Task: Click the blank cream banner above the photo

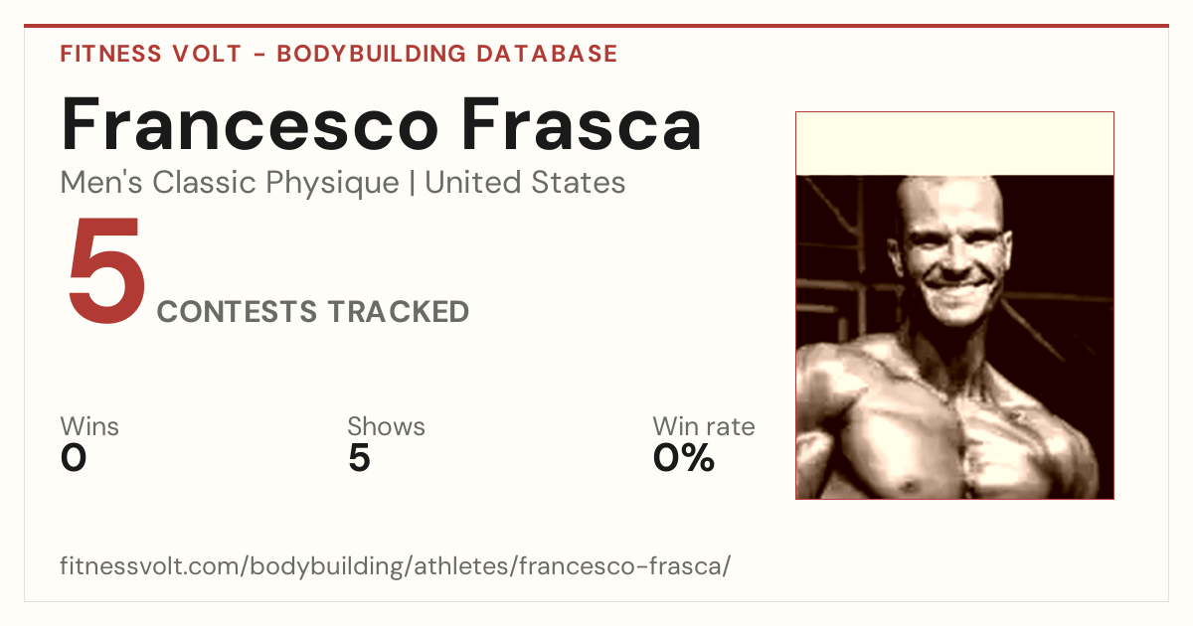Action: point(954,144)
